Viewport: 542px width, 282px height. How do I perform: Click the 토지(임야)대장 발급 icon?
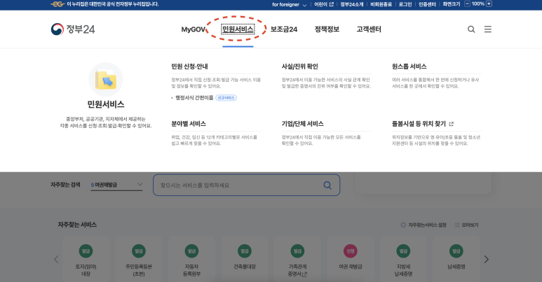click(x=86, y=251)
